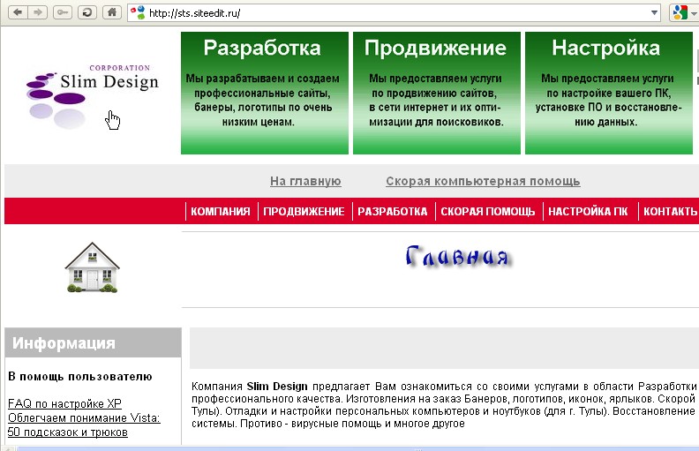Click the green Разработка banner

click(x=262, y=94)
